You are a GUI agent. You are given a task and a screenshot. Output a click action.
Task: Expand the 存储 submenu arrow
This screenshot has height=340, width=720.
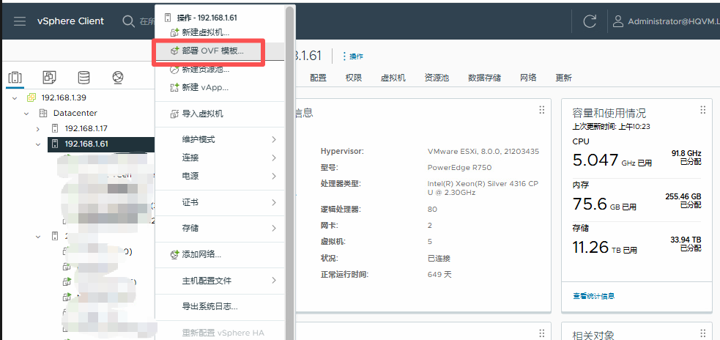click(274, 228)
